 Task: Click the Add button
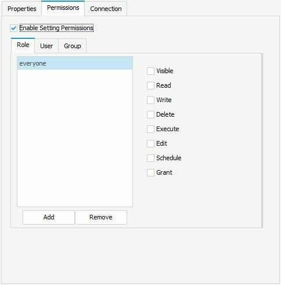(x=49, y=217)
